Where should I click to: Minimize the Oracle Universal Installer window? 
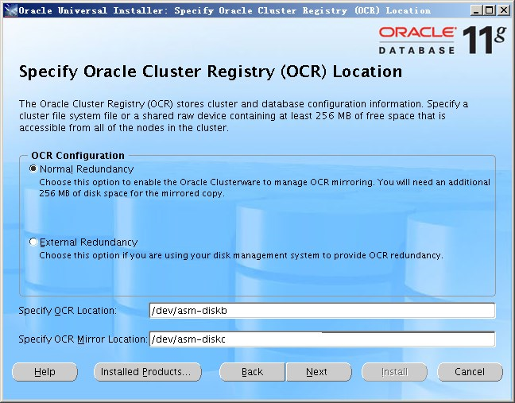click(x=475, y=10)
